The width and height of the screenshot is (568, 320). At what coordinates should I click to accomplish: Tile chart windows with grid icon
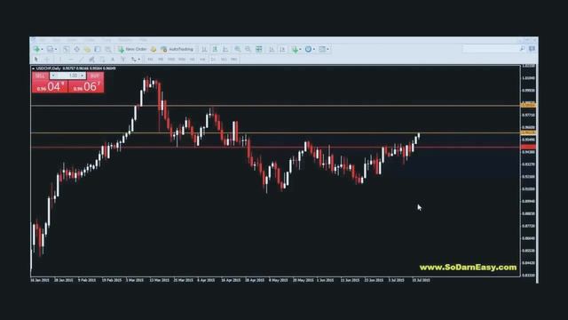click(259, 49)
